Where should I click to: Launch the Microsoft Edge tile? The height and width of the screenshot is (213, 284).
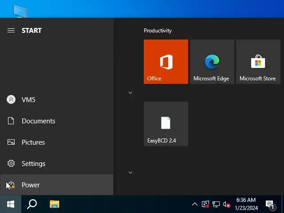(212, 62)
